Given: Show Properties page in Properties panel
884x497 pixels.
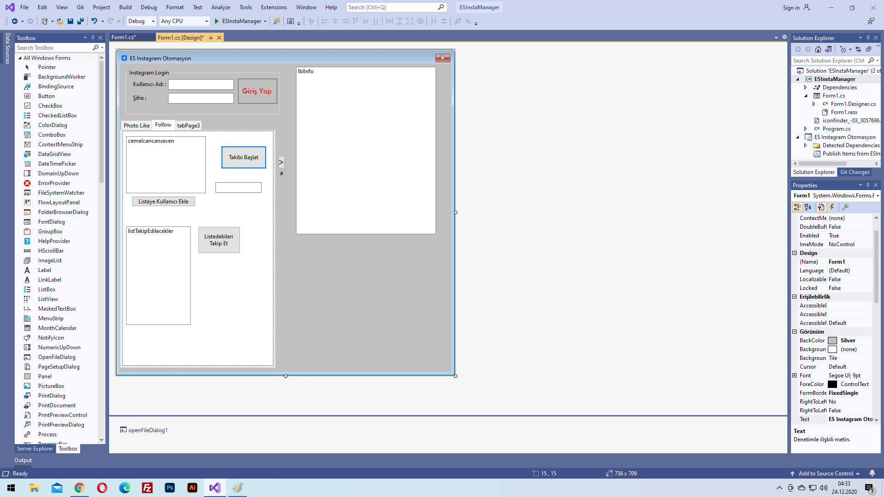Looking at the screenshot, I should click(821, 207).
